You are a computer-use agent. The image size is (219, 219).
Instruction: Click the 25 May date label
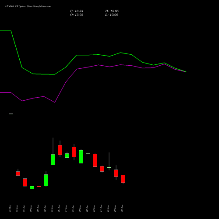[10, 208]
